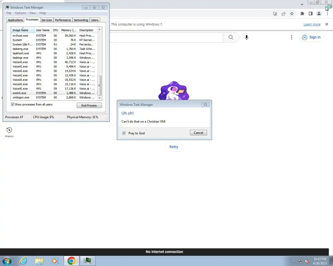Open Task Manager Help menu

[43, 13]
